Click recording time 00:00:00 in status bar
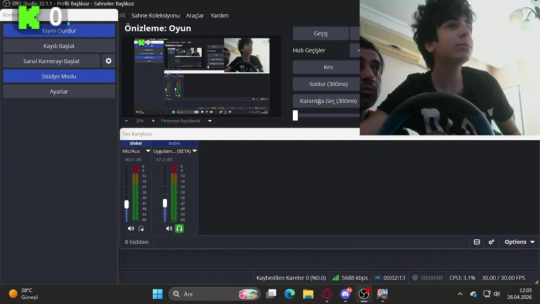540x304 pixels. click(x=432, y=278)
